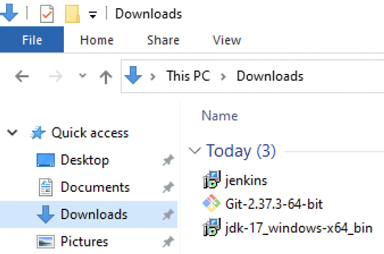384x254 pixels.
Task: Switch to the View ribbon tab
Action: (227, 40)
